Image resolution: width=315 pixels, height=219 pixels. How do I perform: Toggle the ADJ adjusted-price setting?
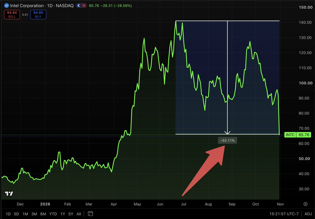308,214
